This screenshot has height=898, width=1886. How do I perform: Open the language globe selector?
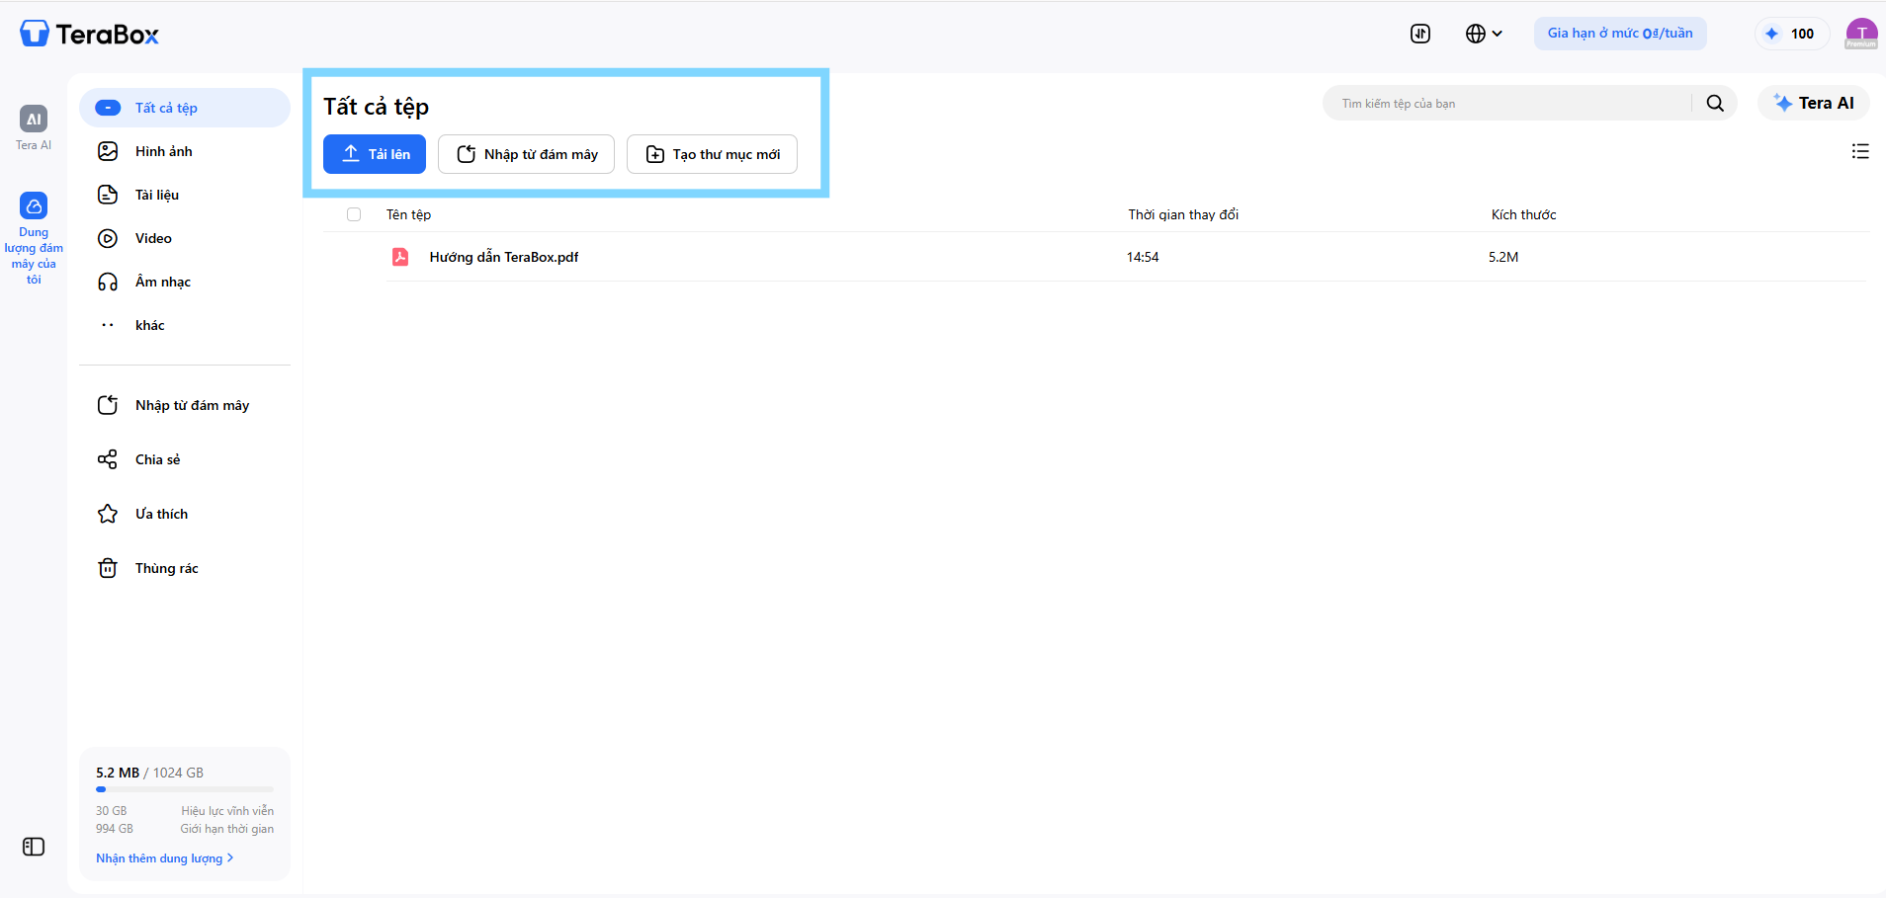tap(1484, 34)
